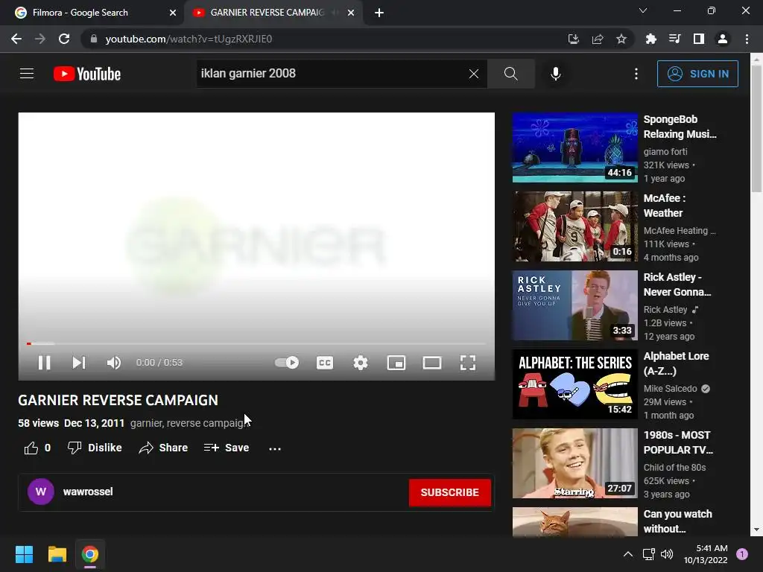This screenshot has height=572, width=763.
Task: Click the Chrome taskbar icon
Action: [x=90, y=554]
